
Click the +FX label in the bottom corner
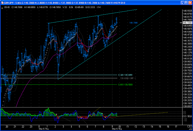click(190, 129)
